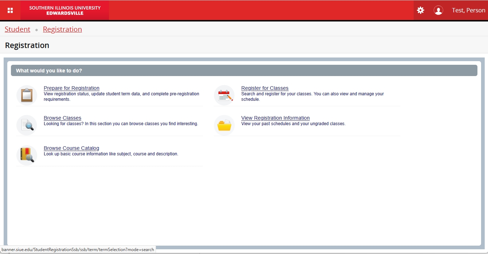This screenshot has height=254, width=488.
Task: Click the Registration page heading
Action: [27, 45]
